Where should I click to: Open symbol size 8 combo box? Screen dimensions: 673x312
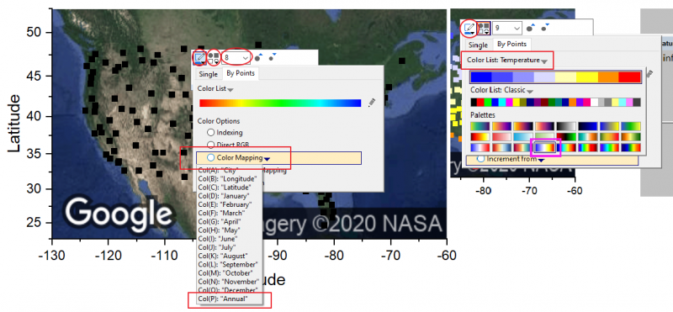(x=236, y=57)
